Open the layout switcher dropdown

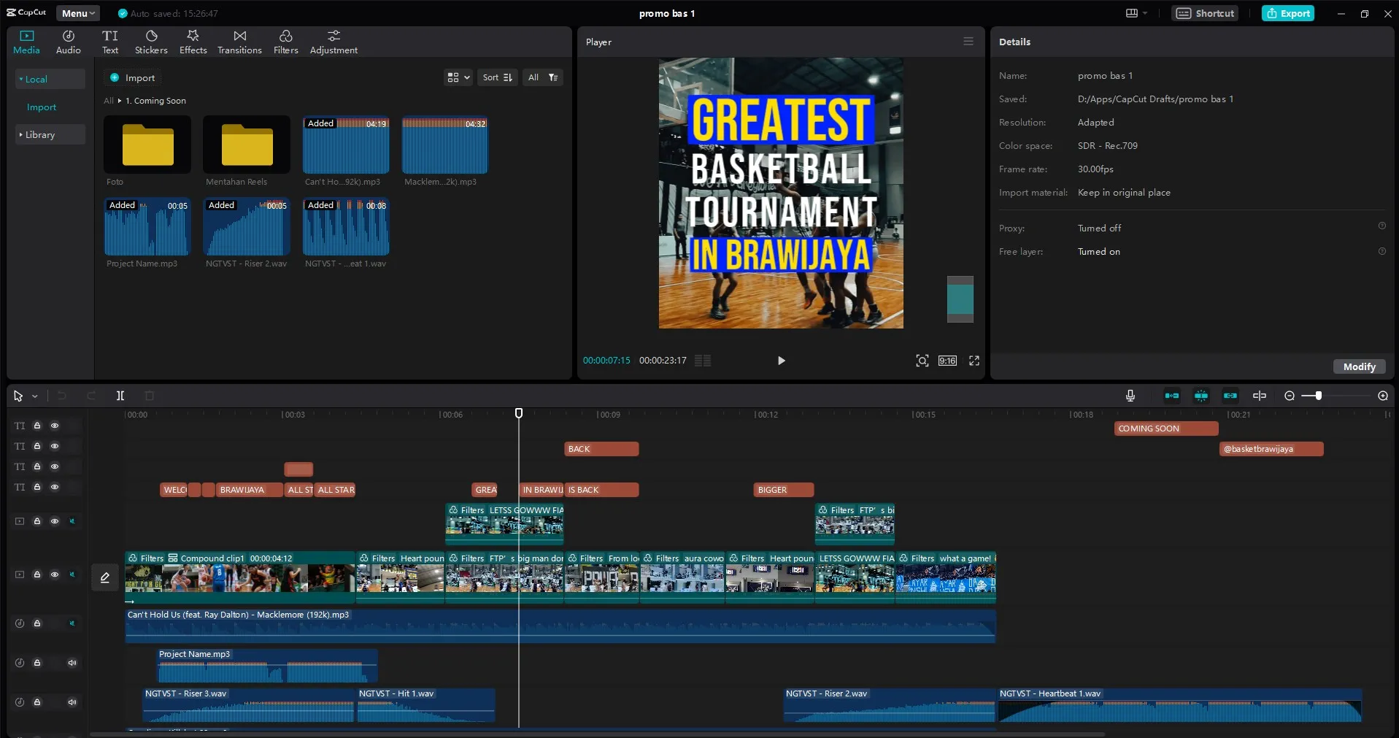click(x=1136, y=13)
